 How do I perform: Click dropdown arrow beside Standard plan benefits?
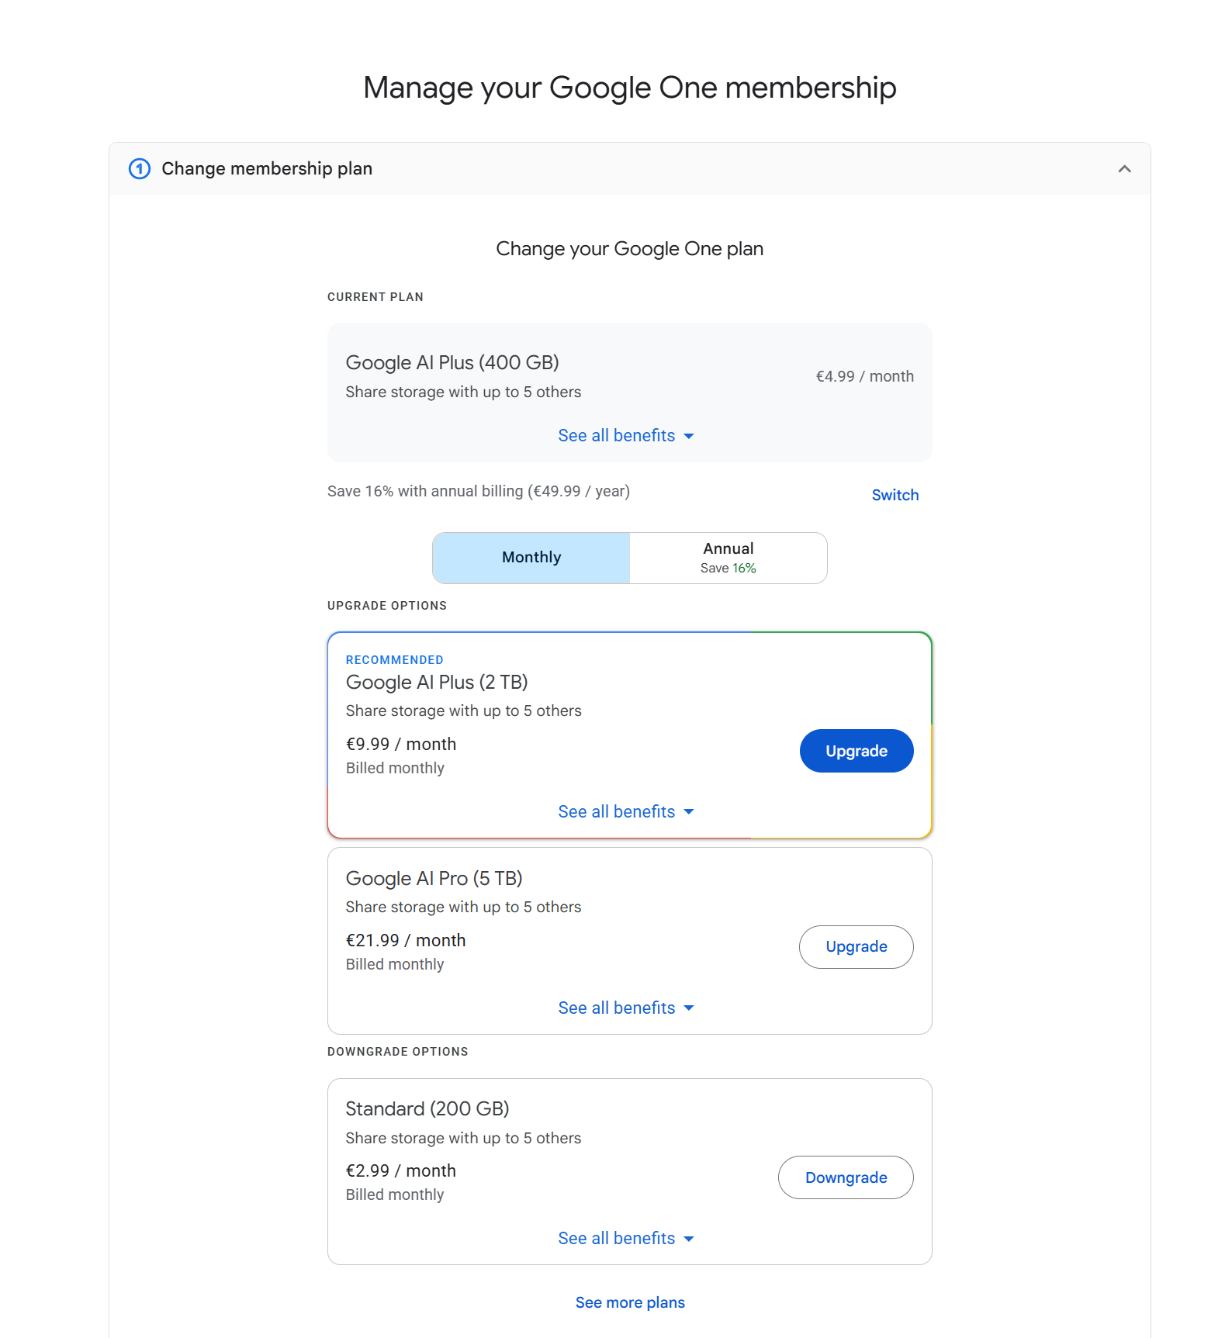point(689,1239)
